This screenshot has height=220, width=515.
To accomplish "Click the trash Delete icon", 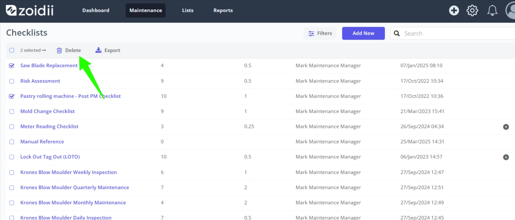I will tap(59, 50).
